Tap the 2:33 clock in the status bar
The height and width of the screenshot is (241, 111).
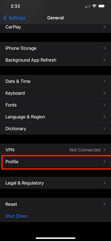click(x=15, y=6)
